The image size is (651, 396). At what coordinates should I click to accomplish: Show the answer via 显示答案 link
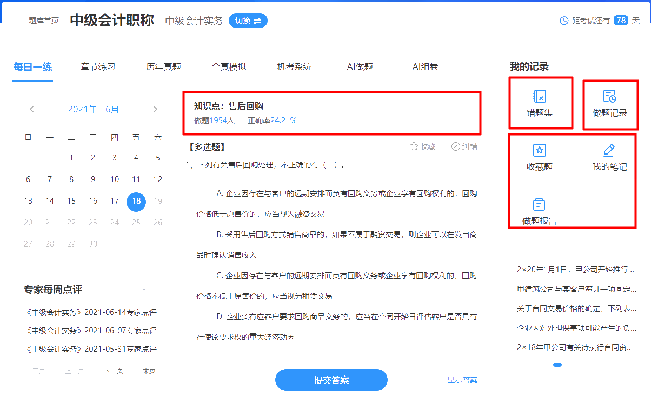coord(463,380)
